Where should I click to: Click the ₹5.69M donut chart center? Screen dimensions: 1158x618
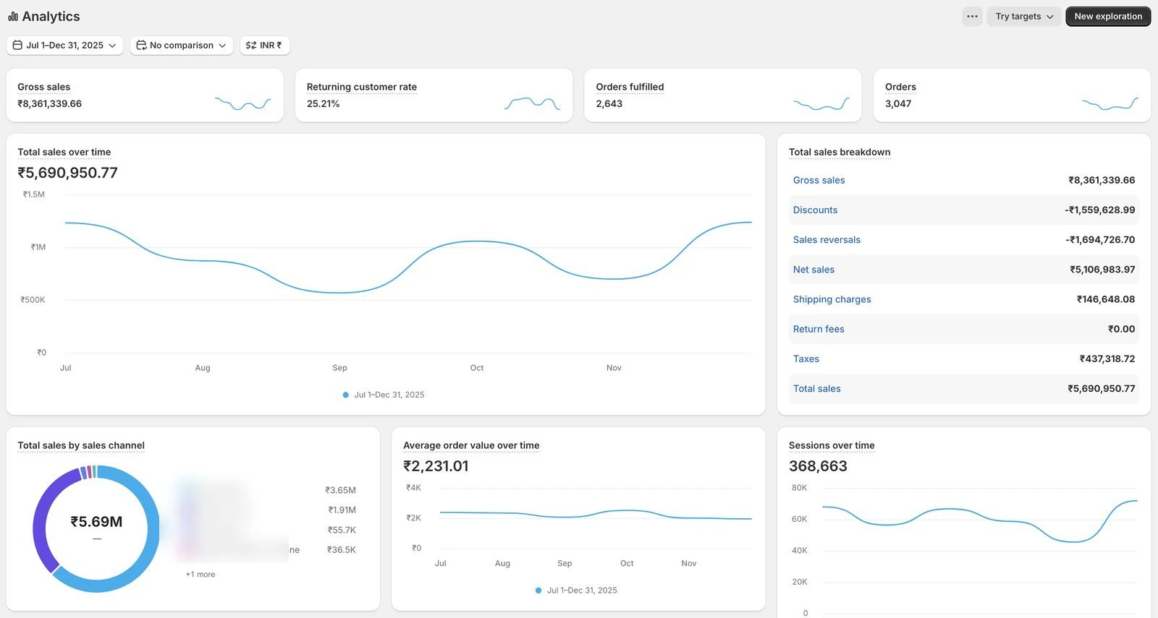pos(96,522)
